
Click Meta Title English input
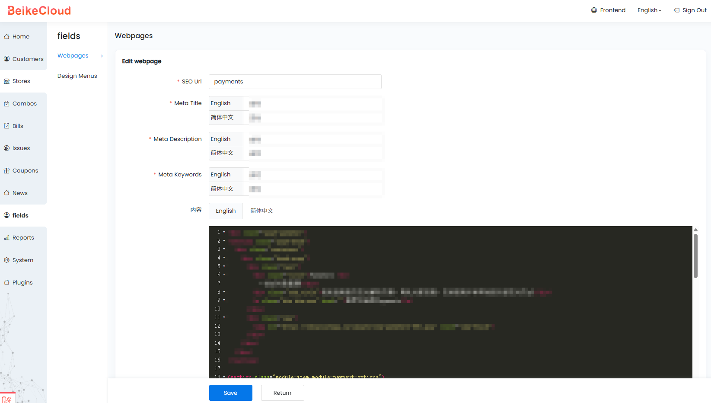(x=312, y=104)
